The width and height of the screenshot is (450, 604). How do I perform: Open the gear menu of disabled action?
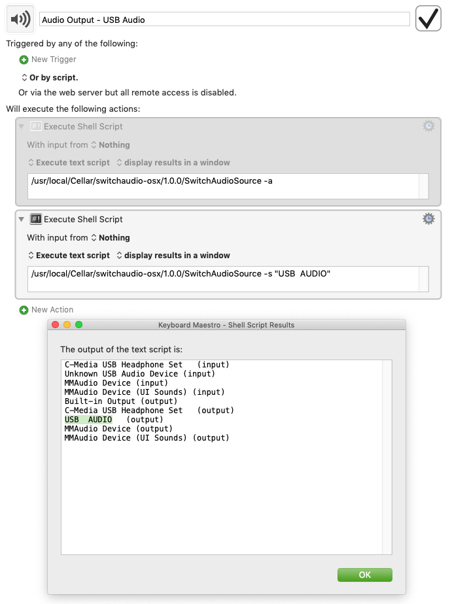point(428,126)
